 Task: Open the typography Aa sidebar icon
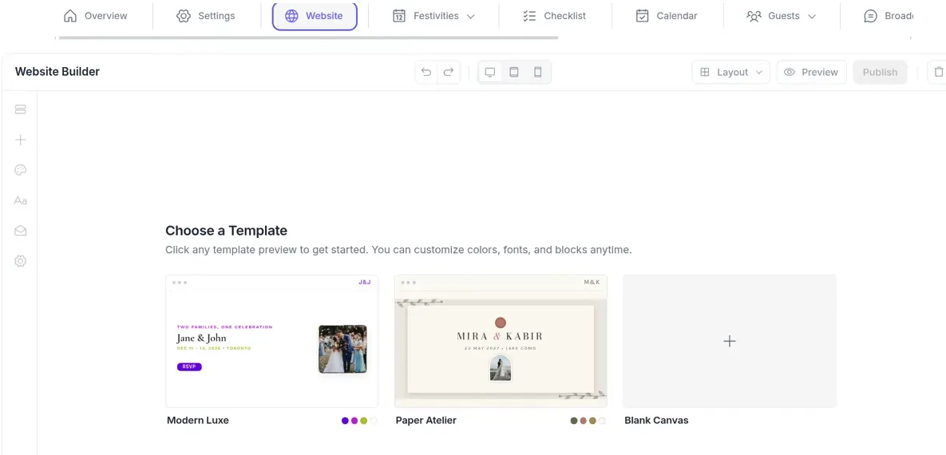pos(21,200)
